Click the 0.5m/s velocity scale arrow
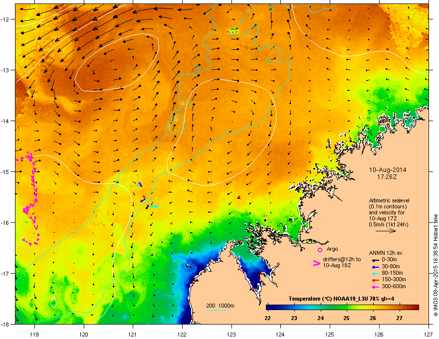 pos(386,231)
